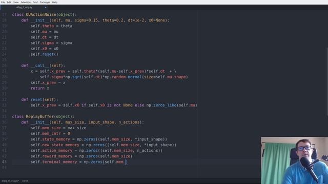This screenshot has height=184, width=328.
Task: Click the class name ReplayBuffer
Action: click(40, 117)
